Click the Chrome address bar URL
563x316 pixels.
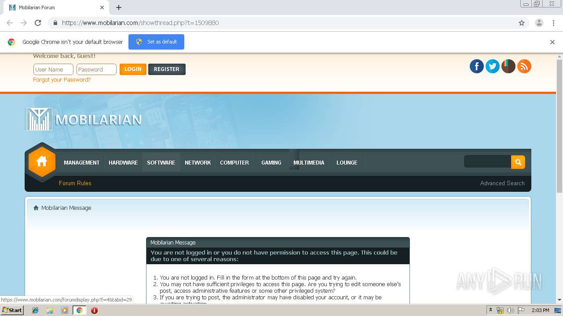click(140, 23)
